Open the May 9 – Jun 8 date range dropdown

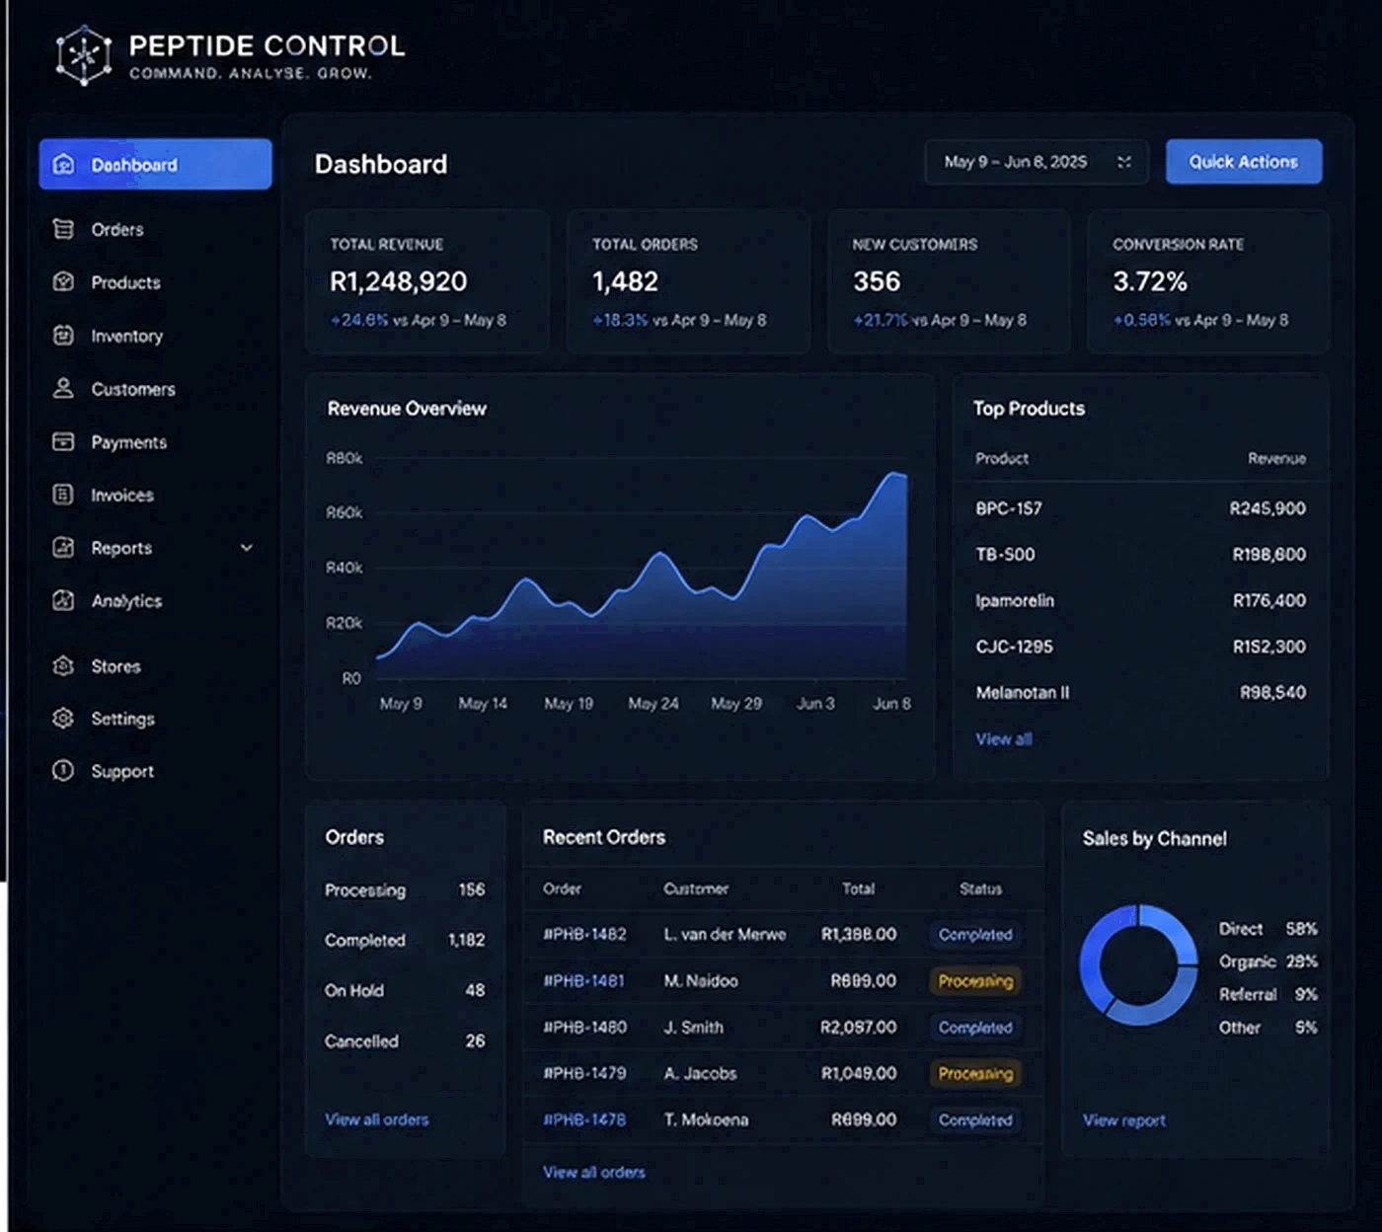point(1036,162)
